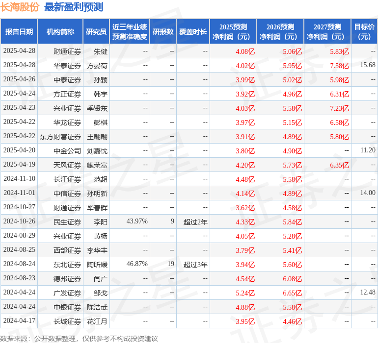This screenshot has height=343, width=378.
Task: Select the 机构简称 column header
Action: point(60,31)
